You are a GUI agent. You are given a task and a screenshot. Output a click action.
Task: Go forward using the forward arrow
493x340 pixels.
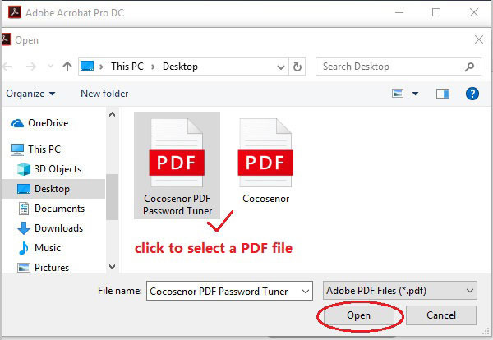click(31, 67)
